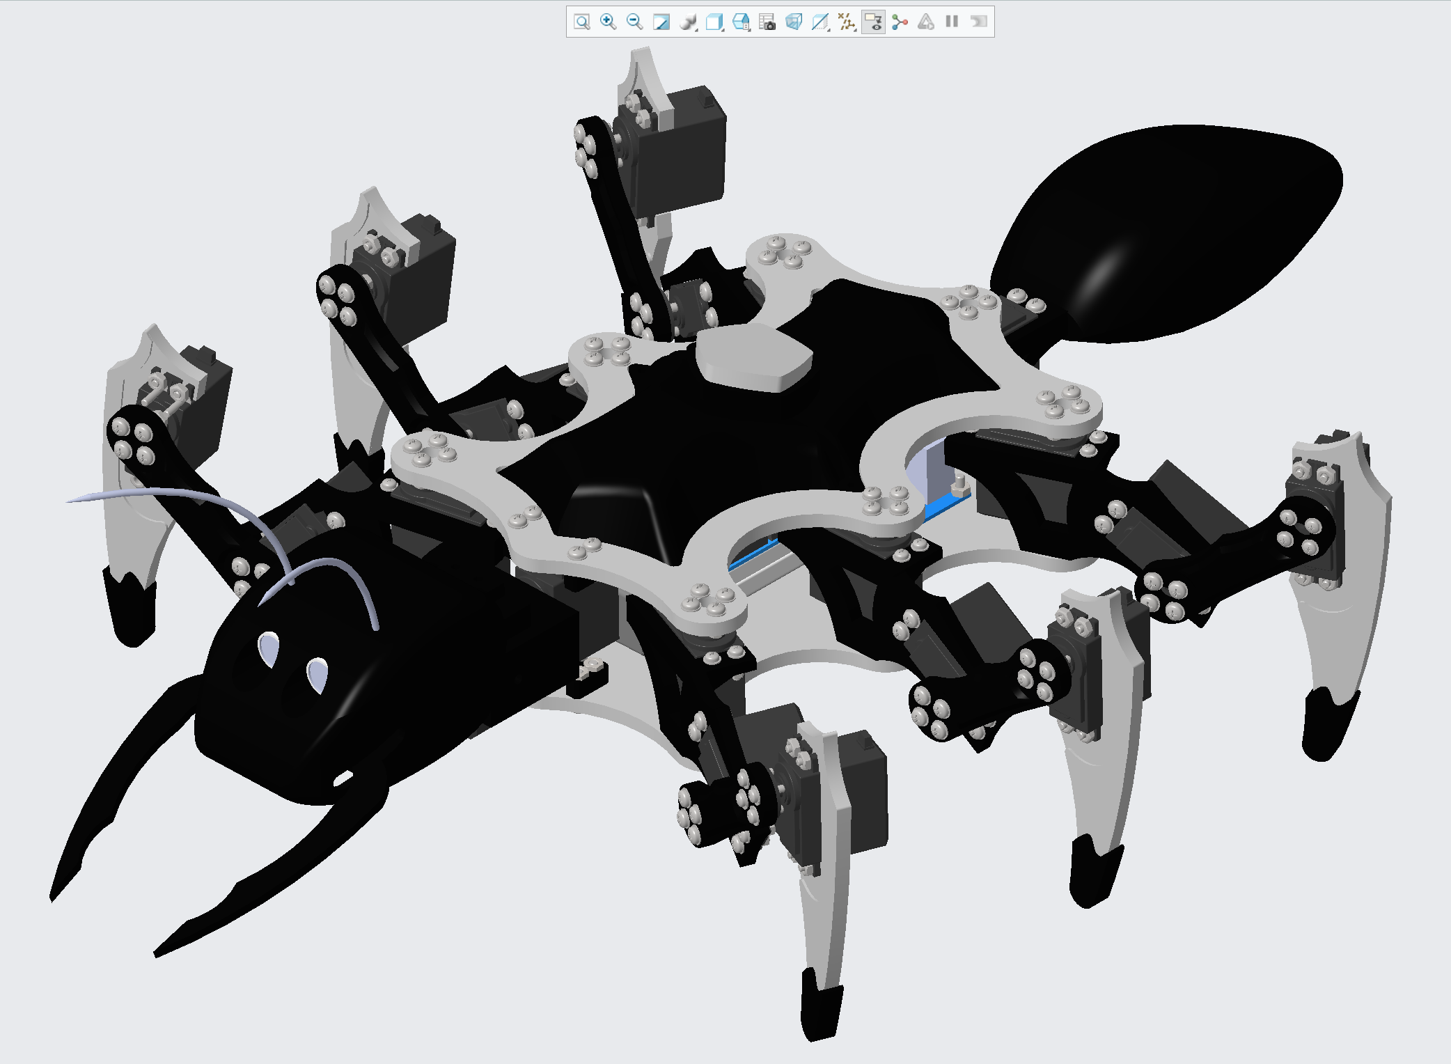
Task: Open the View Manager camera icon
Action: (767, 22)
